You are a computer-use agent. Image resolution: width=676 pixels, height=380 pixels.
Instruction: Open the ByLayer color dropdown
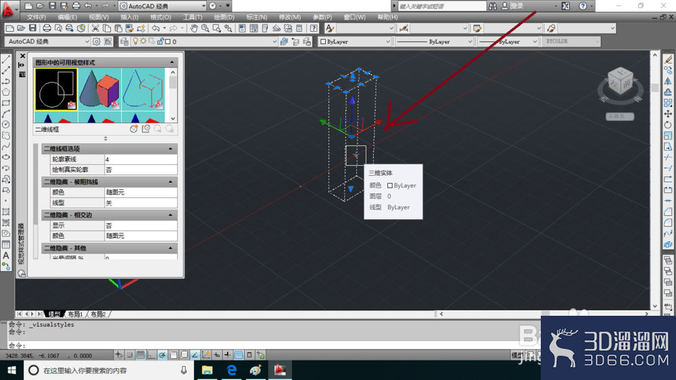[355, 41]
